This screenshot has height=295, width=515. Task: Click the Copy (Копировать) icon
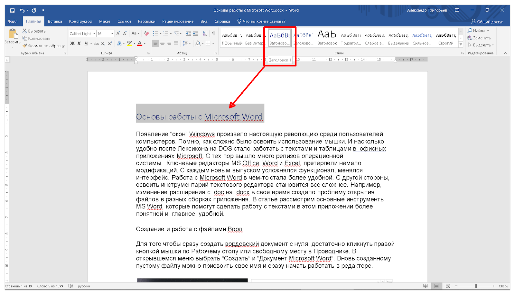(24, 38)
